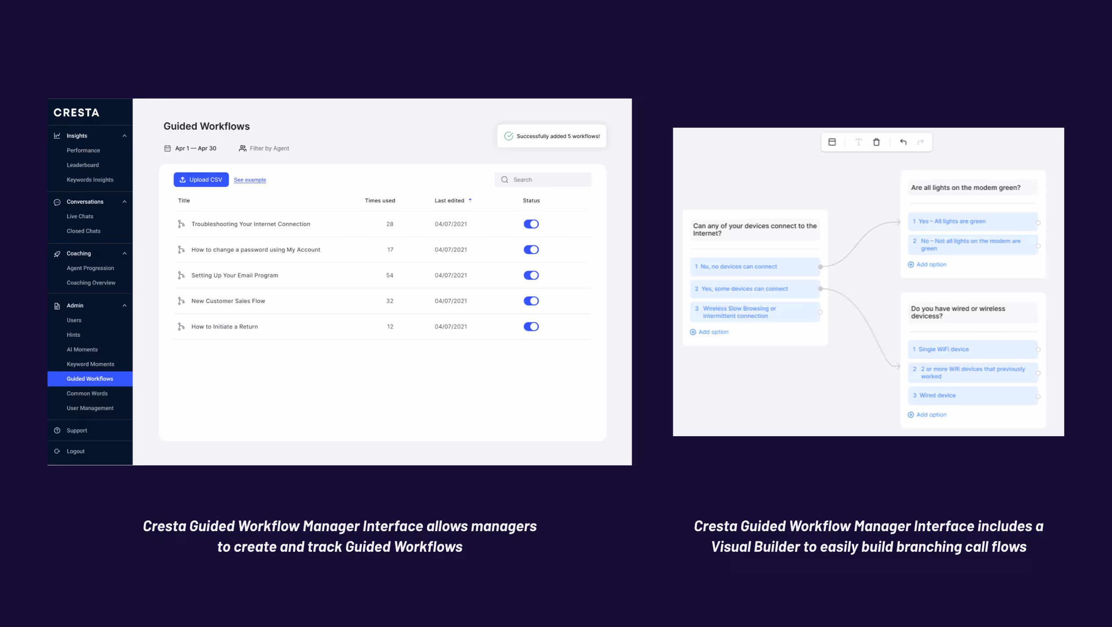Image resolution: width=1112 pixels, height=627 pixels.
Task: Click the search magnifier icon
Action: coord(505,180)
